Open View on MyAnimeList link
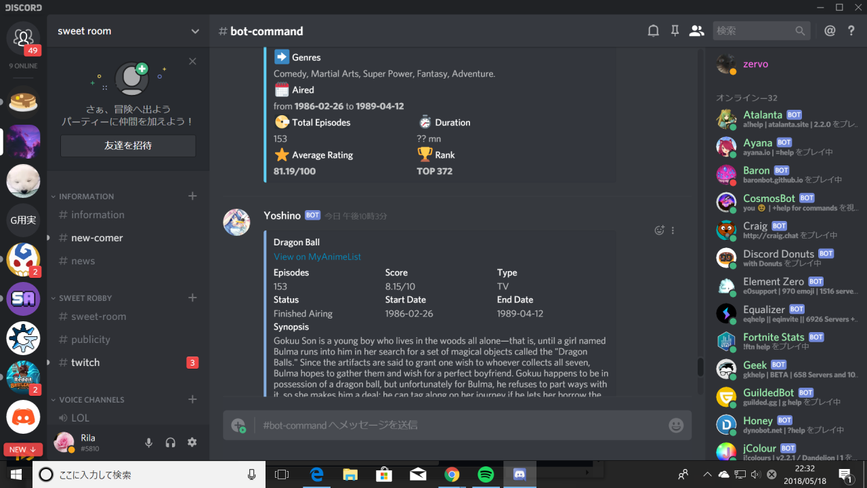Screen dimensions: 867x488 tap(317, 257)
